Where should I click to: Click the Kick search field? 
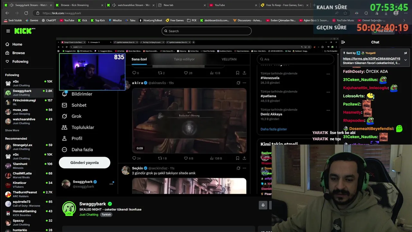point(206,31)
